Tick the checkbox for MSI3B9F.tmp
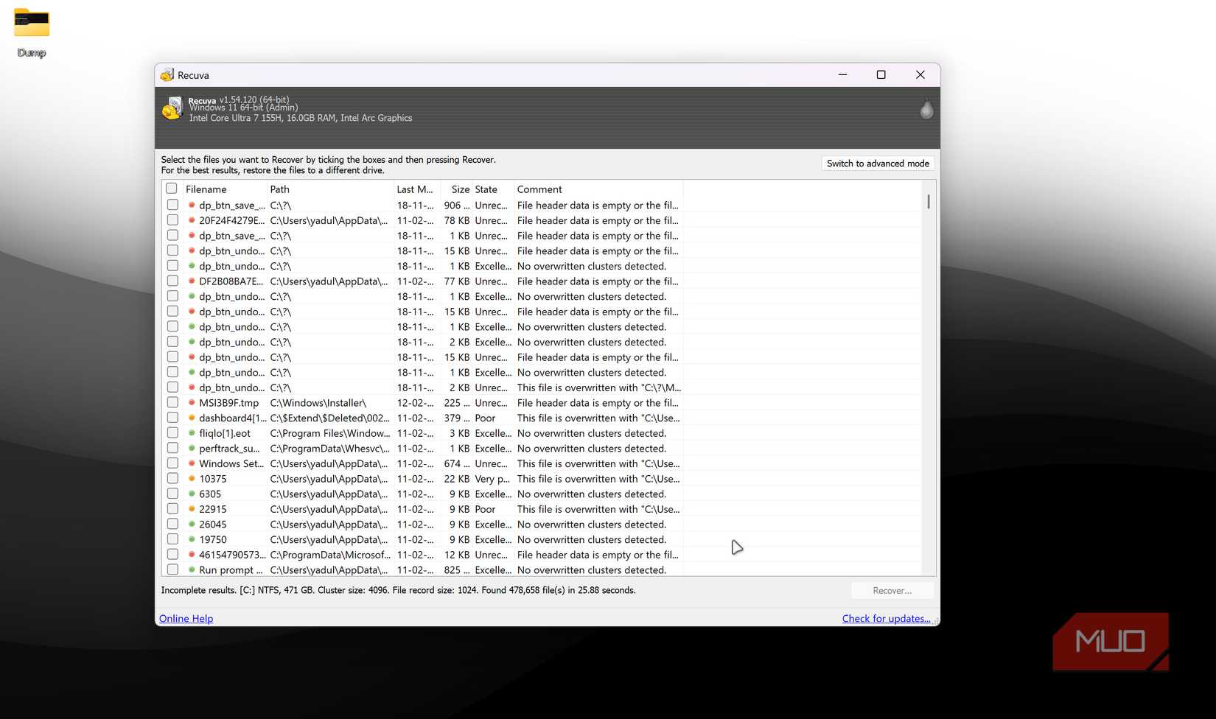Viewport: 1216px width, 719px height. click(x=172, y=402)
